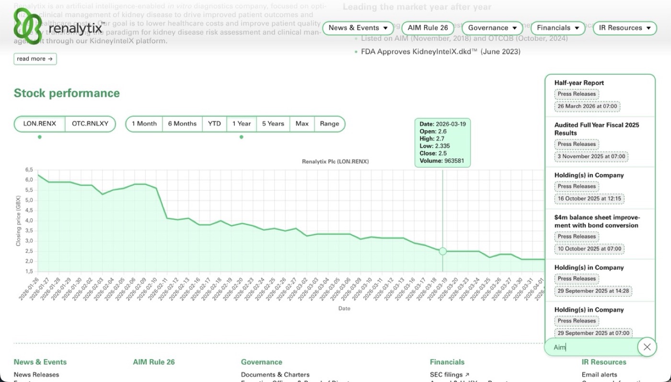
Task: Open the footer Financials heading
Action: click(447, 362)
